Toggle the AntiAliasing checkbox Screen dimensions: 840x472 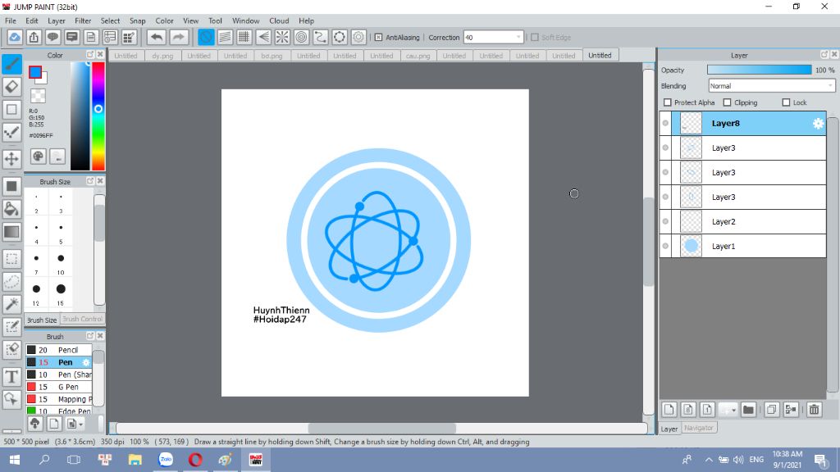point(378,38)
